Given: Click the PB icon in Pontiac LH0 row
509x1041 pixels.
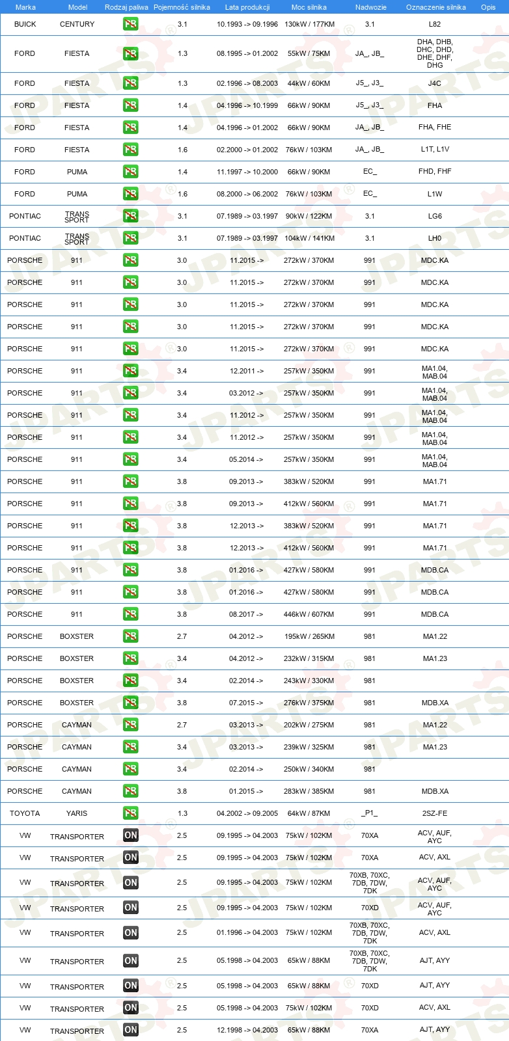Looking at the screenshot, I should [x=130, y=238].
